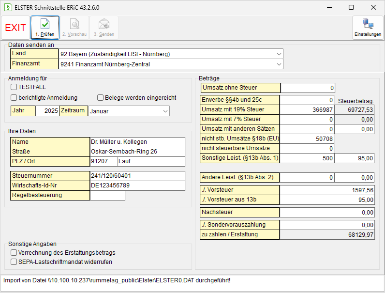Click ./. Vorsteuer aus 13b value field
The image size is (385, 293).
point(327,200)
